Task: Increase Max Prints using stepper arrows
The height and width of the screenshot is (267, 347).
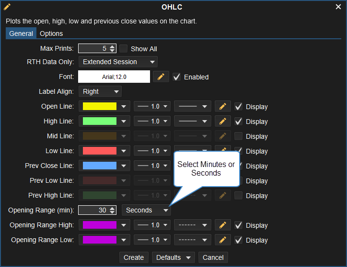Action: click(x=112, y=46)
